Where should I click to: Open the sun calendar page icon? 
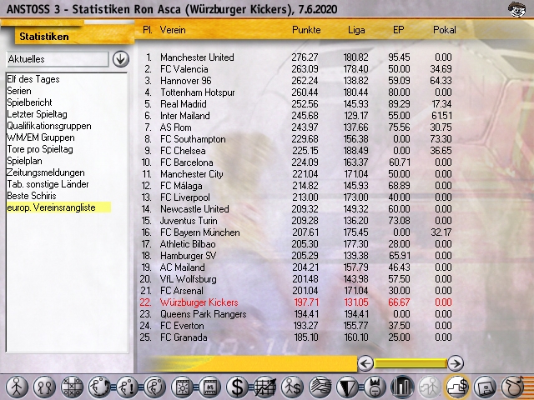pyautogui.click(x=182, y=387)
